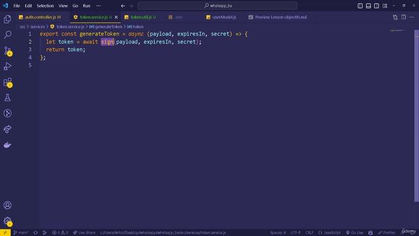Toggle primary side bar layout icon
Image resolution: width=419 pixels, height=236 pixels.
point(360,6)
